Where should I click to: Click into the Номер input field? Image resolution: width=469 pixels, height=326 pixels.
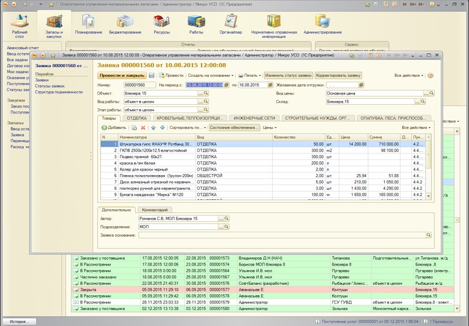[139, 85]
